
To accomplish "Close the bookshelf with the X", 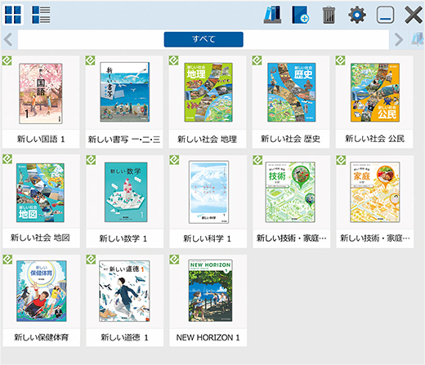I will (x=414, y=15).
